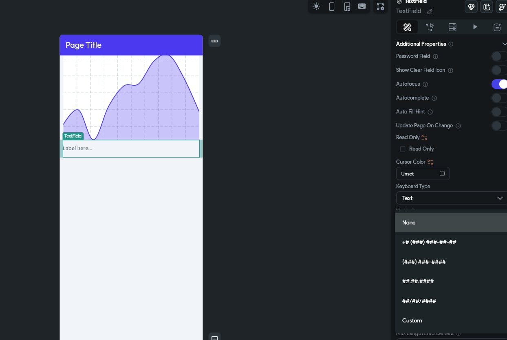Select the TextField tag on the canvas
Screen dimensions: 507x340
point(73,136)
